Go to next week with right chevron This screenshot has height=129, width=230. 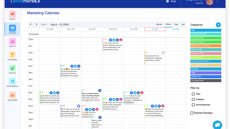tap(37, 24)
